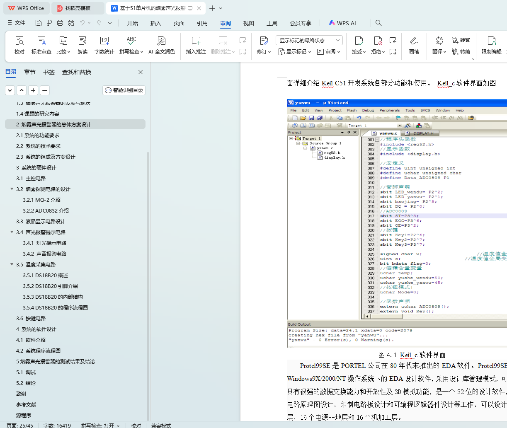Collapse the 3.4 声光报警提示电路 outline node
Screen dimensions: 507x428
(x=12, y=232)
